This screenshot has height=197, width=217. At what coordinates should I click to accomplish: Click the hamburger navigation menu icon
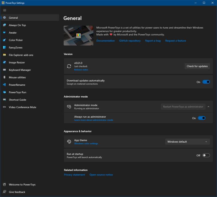[x=5, y=10]
